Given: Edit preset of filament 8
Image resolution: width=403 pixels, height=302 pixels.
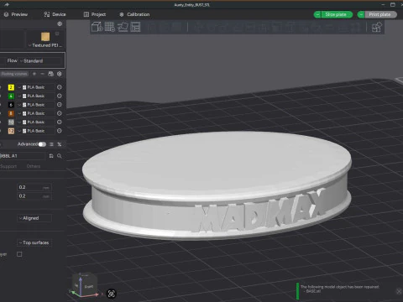Looking at the screenshot, I should [60, 113].
